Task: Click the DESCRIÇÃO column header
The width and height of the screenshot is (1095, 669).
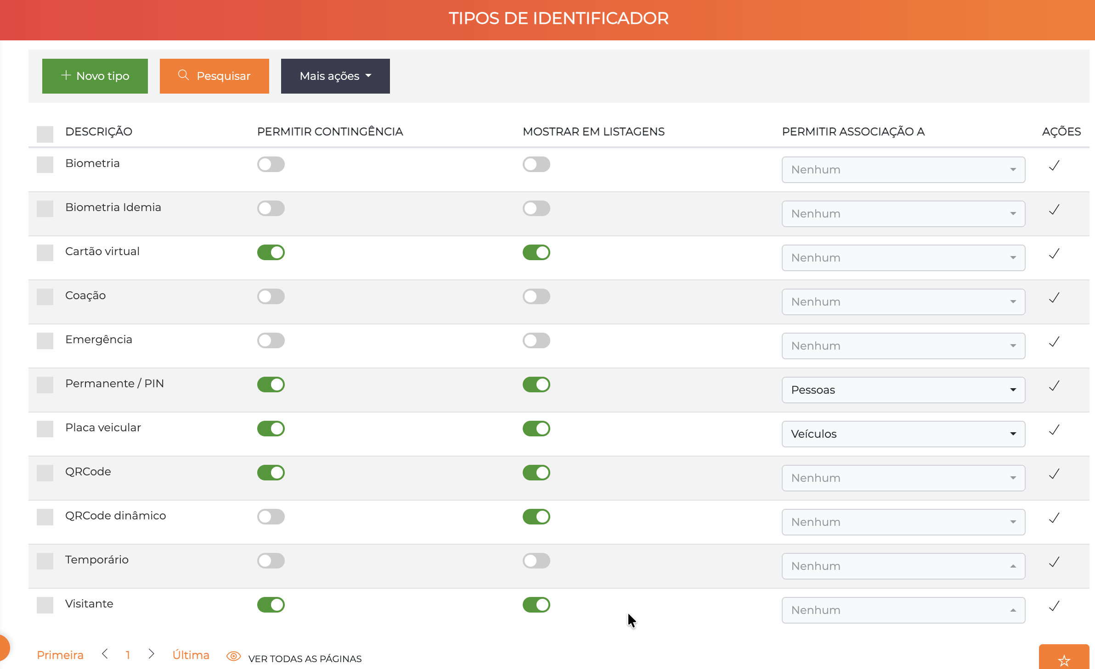Action: pyautogui.click(x=99, y=132)
